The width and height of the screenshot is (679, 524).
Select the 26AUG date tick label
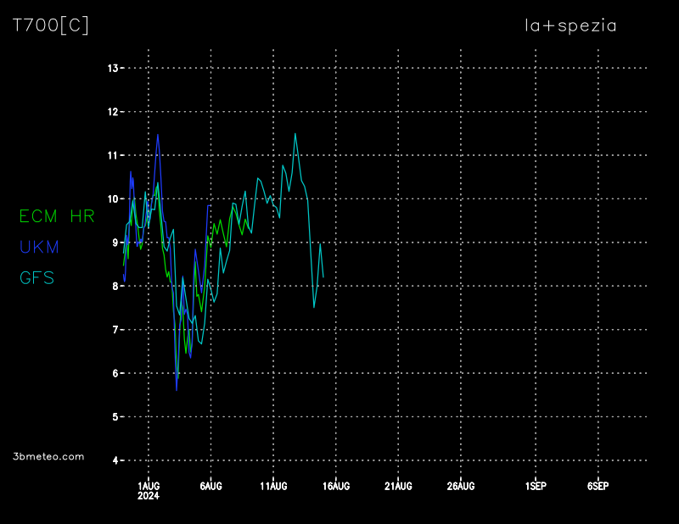coord(461,486)
